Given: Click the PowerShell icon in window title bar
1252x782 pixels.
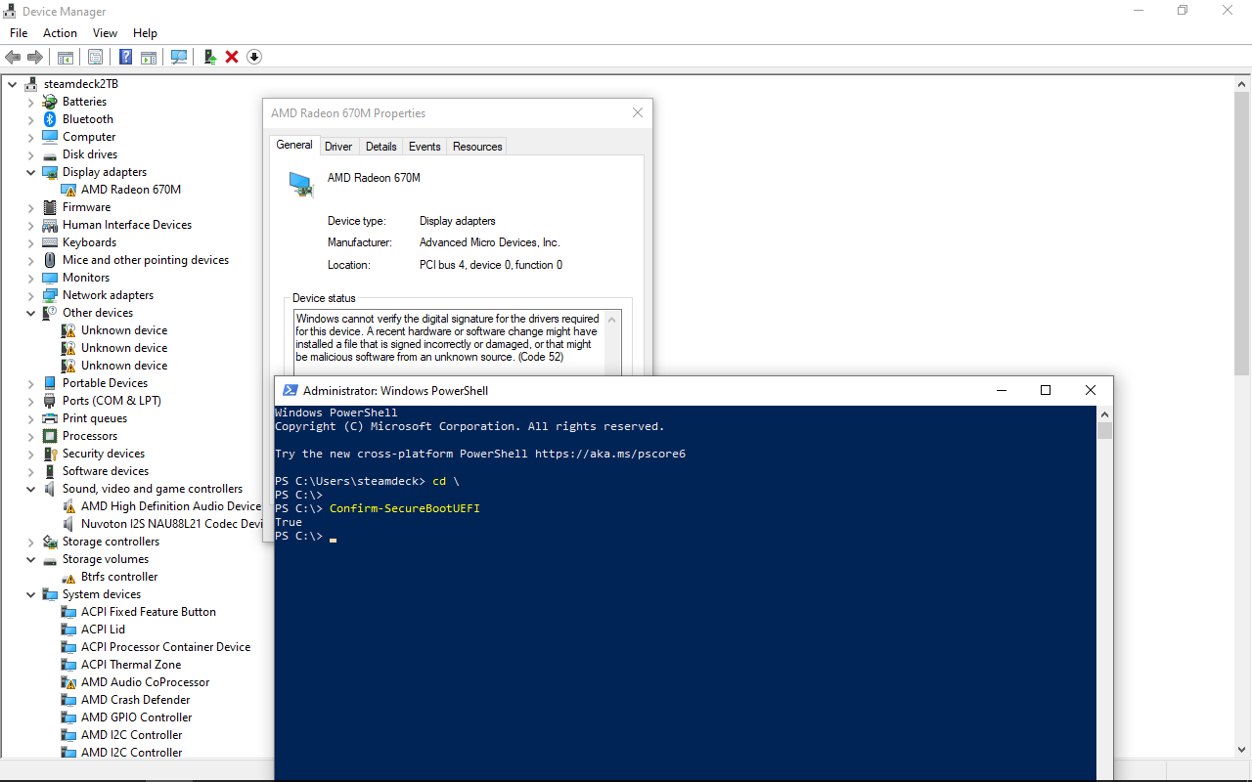Looking at the screenshot, I should pos(290,390).
